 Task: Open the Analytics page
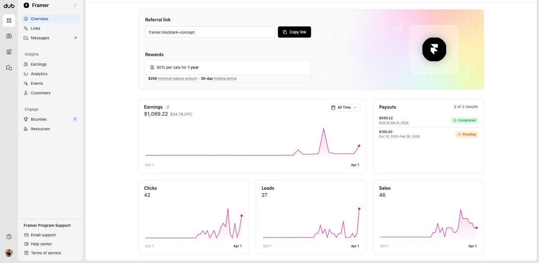coord(50,74)
